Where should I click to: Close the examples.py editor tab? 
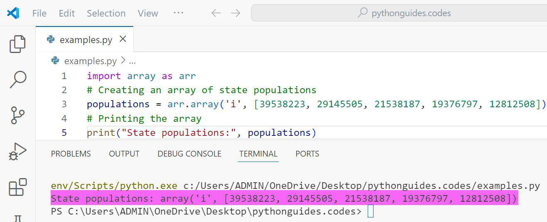tap(123, 39)
